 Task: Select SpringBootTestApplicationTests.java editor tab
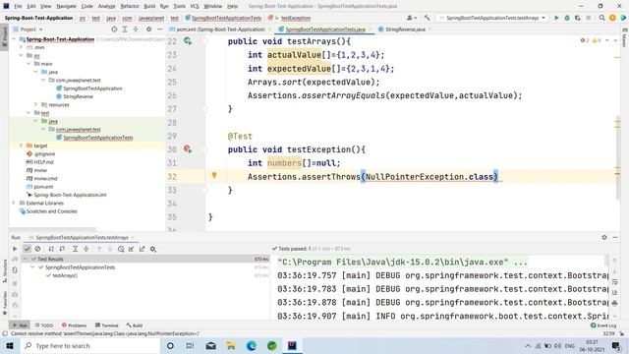325,29
